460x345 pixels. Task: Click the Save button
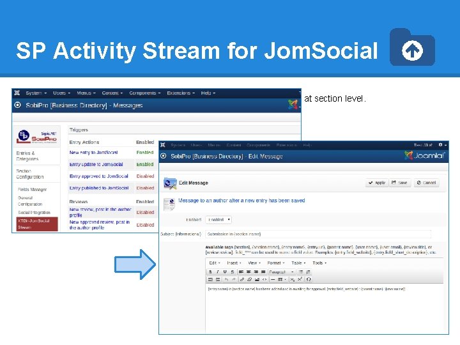399,183
